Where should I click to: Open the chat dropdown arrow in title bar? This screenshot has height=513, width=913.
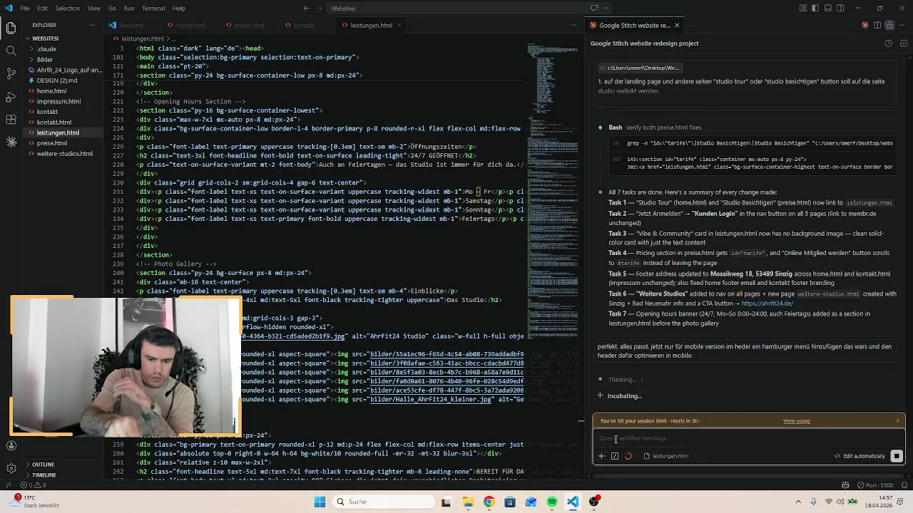pos(606,9)
